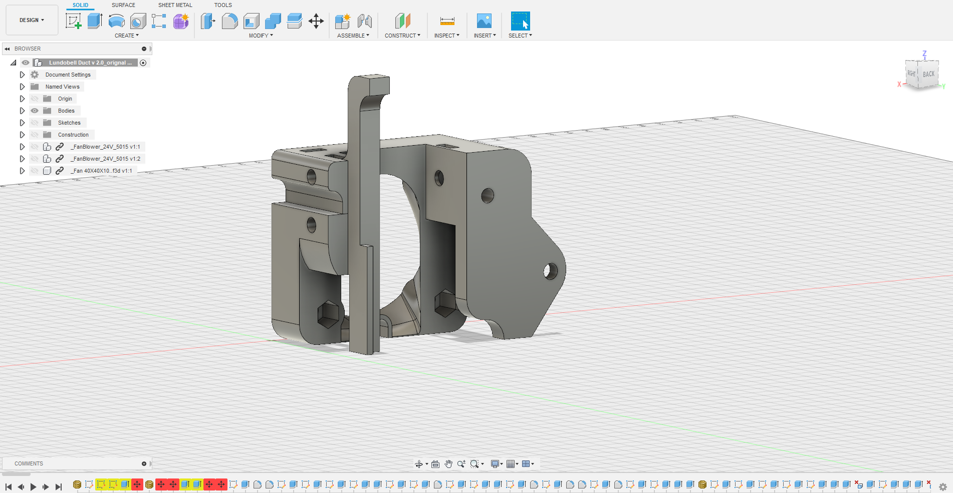
Task: Open the SHEET METAL tab
Action: (x=175, y=5)
